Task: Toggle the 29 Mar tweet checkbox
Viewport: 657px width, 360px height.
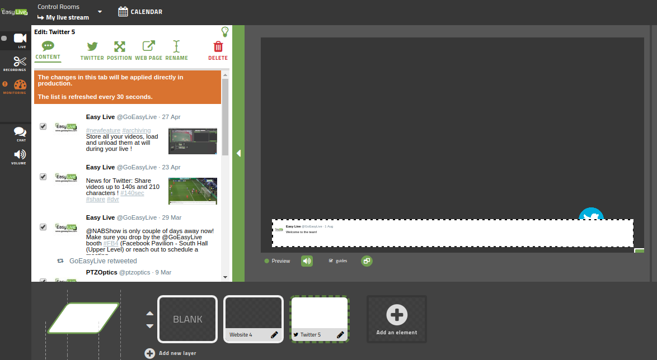Action: (x=43, y=227)
